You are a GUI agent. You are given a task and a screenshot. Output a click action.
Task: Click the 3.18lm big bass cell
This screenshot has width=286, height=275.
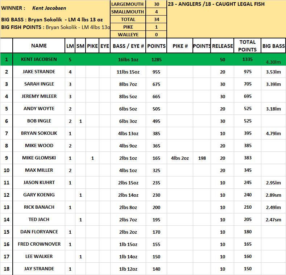coord(273,109)
